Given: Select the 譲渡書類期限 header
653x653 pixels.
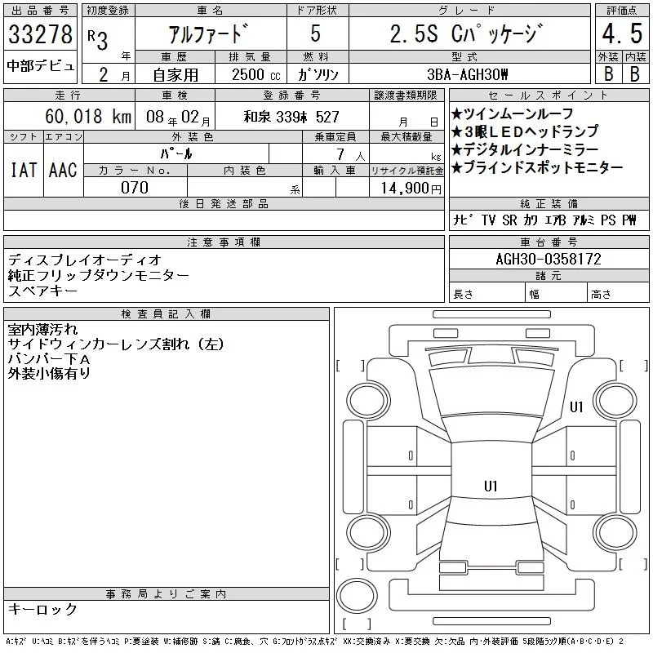Looking at the screenshot, I should [406, 96].
